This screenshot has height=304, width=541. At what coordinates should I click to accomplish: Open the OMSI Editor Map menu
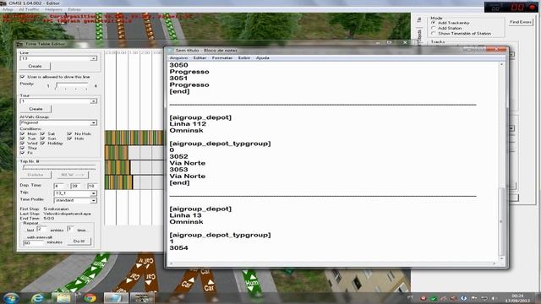[8, 9]
